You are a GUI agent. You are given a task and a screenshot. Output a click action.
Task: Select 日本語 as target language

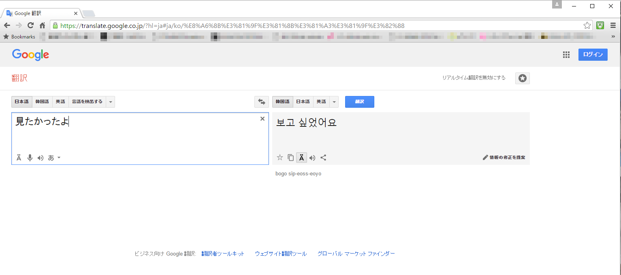pyautogui.click(x=303, y=102)
